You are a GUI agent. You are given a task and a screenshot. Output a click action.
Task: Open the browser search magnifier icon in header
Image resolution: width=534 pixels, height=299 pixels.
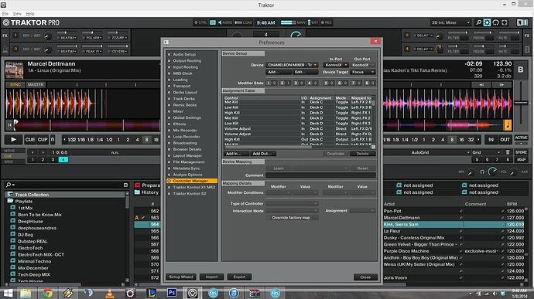pos(478,22)
